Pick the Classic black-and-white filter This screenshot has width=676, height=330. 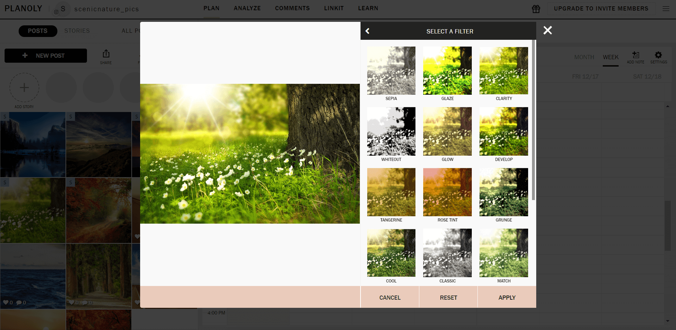[447, 253]
